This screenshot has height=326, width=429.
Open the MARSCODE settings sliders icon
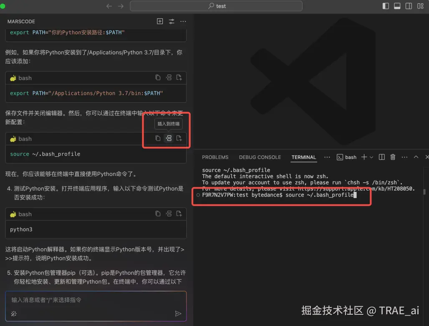pos(172,21)
